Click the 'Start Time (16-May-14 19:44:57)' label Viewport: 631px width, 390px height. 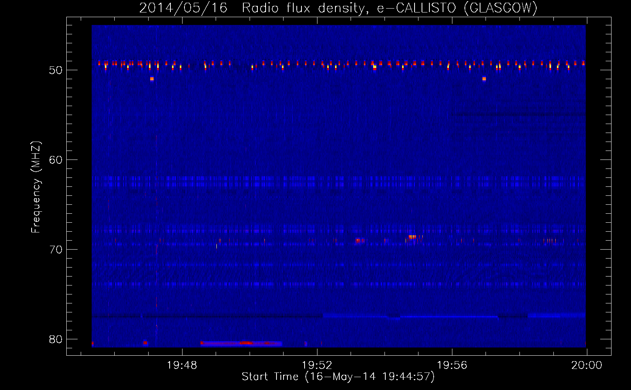[x=338, y=377]
